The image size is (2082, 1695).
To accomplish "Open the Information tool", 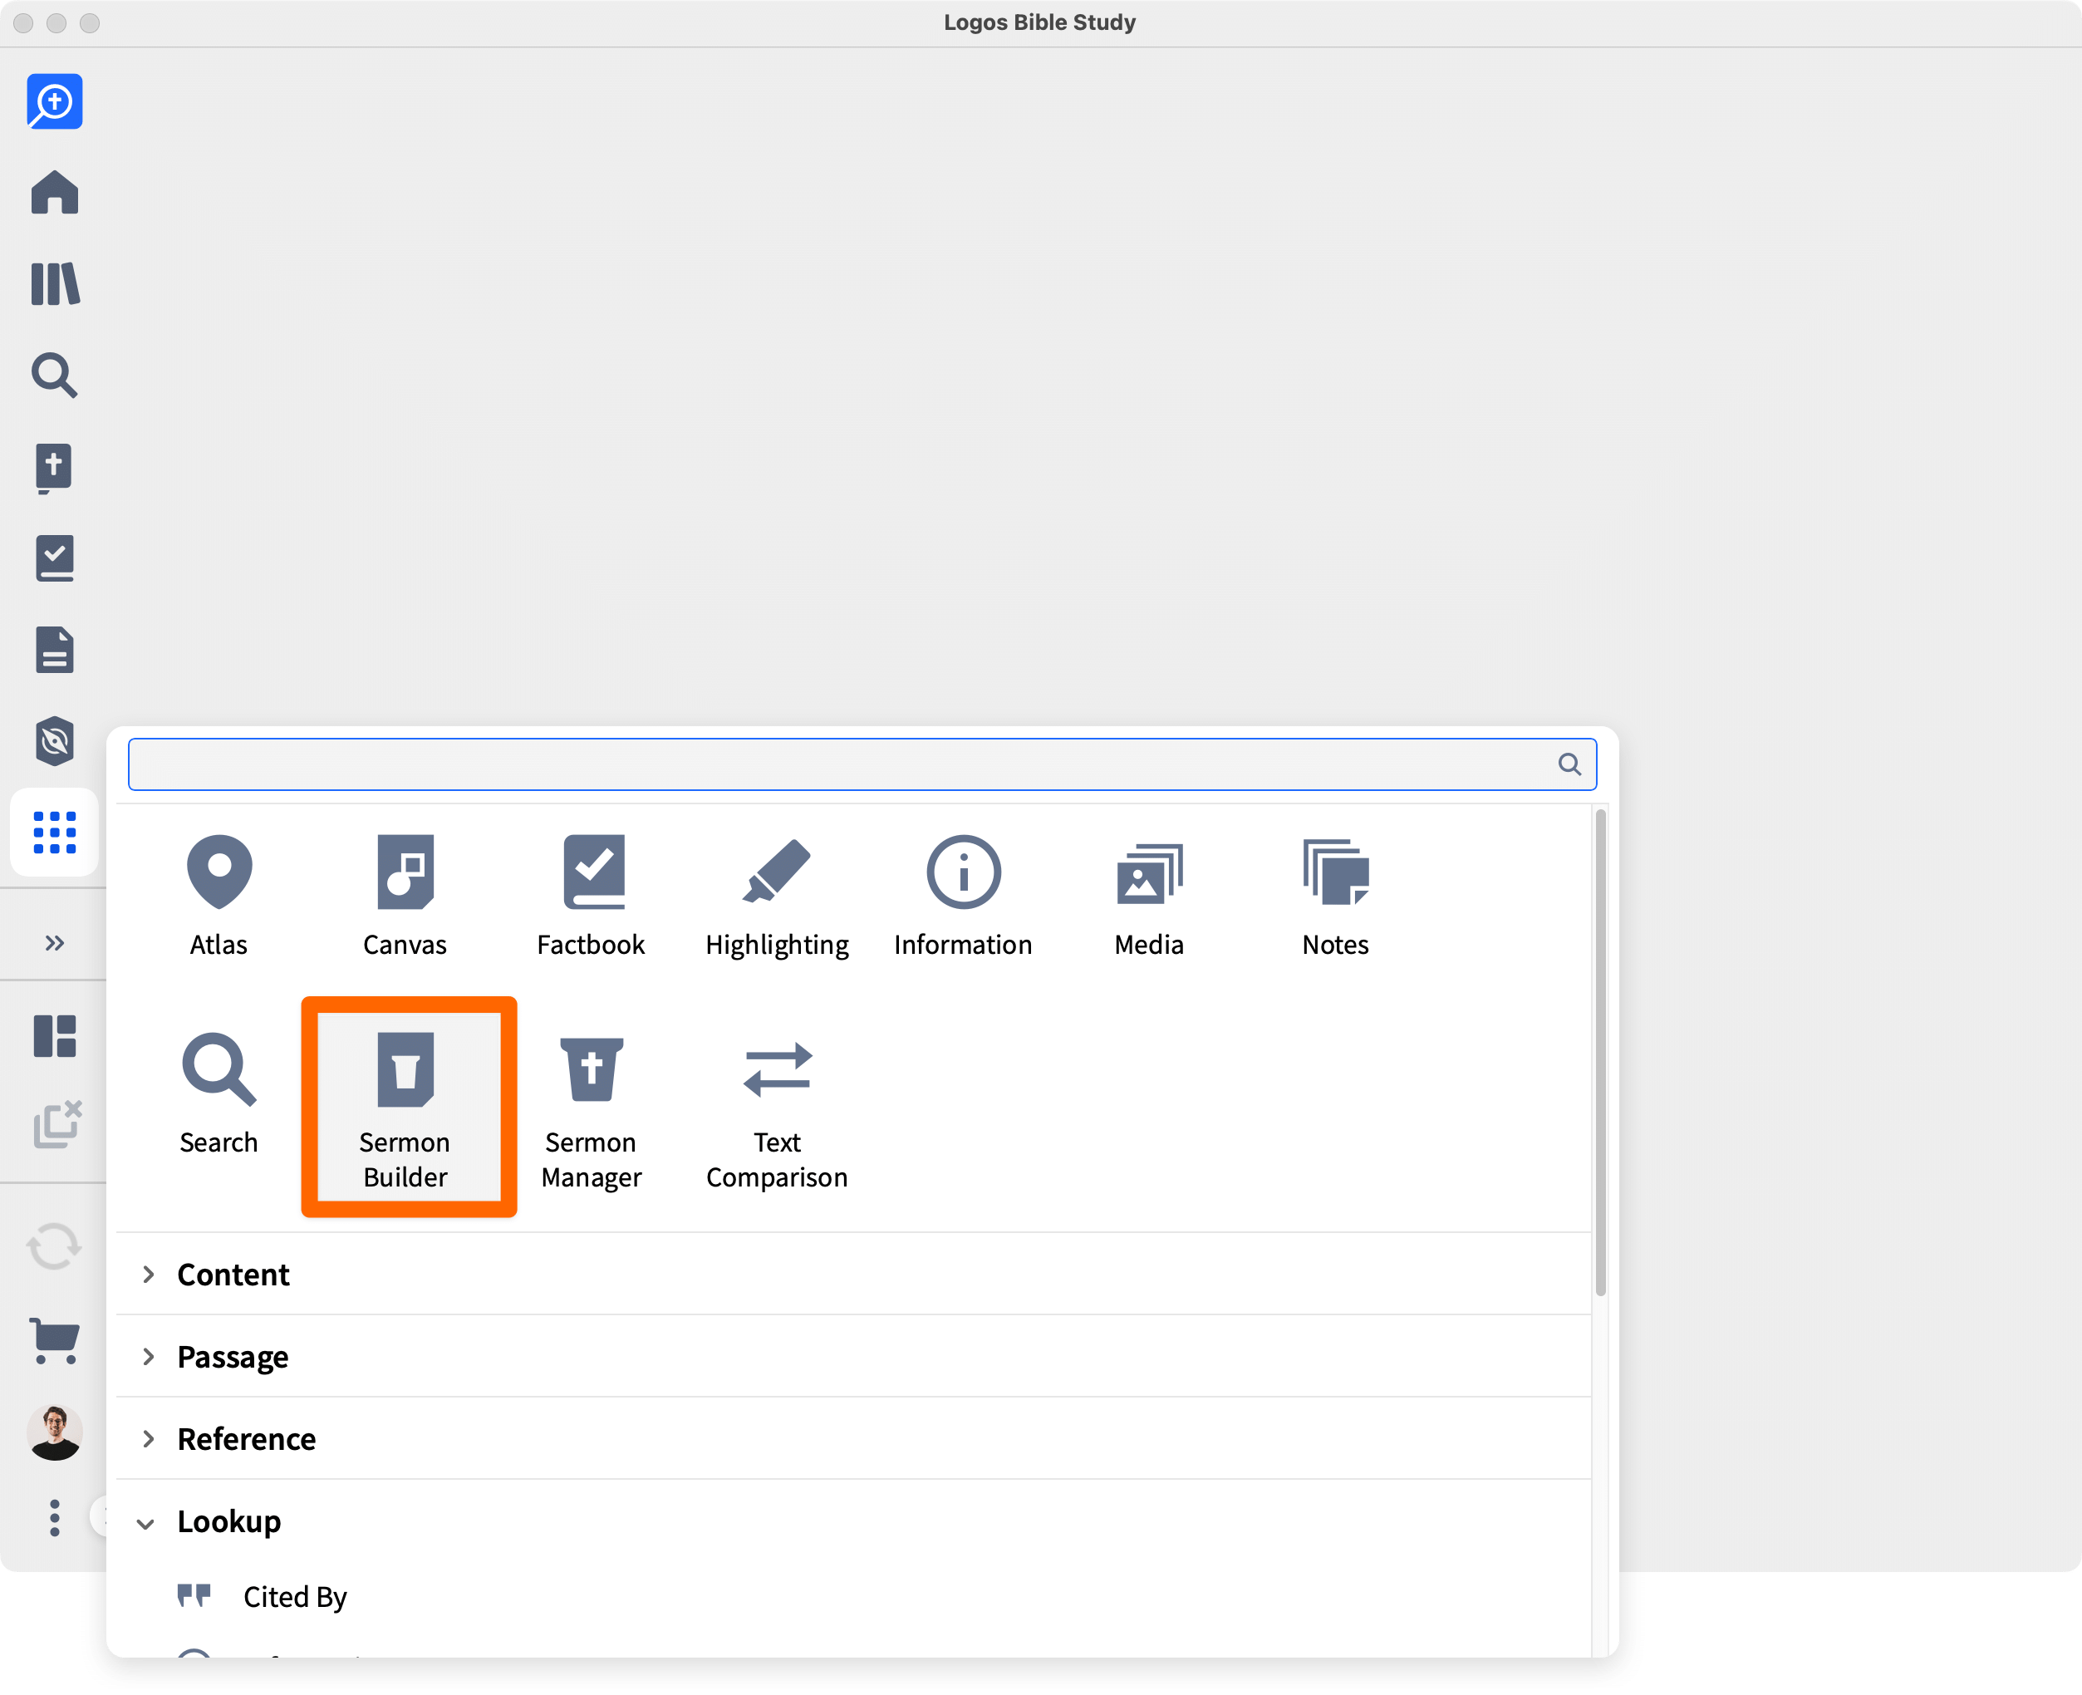I will (964, 896).
